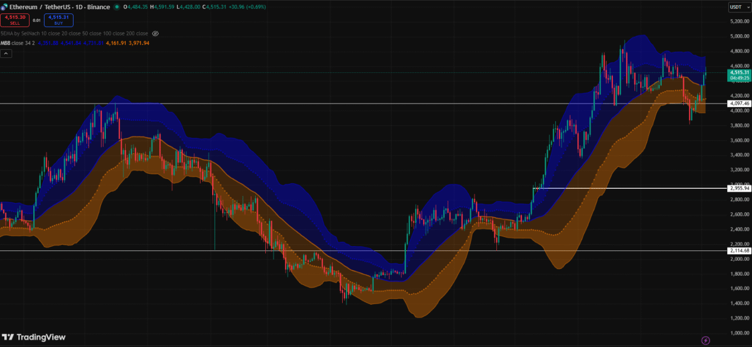Collapse the indicator legend with the chevron
752x347 pixels.
[x=6, y=53]
